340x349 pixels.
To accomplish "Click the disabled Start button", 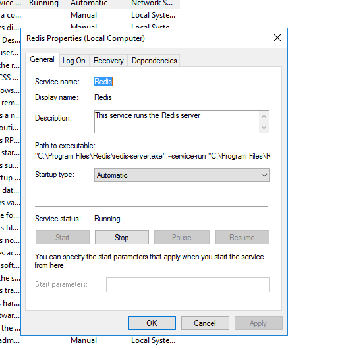I will pyautogui.click(x=63, y=238).
